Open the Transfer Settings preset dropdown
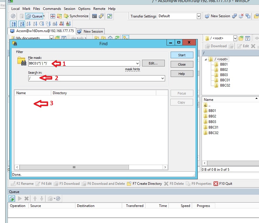 point(199,16)
